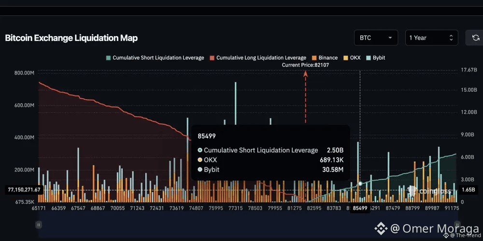Click the 74807 x-axis price label
This screenshot has height=241, width=483.
(196, 208)
